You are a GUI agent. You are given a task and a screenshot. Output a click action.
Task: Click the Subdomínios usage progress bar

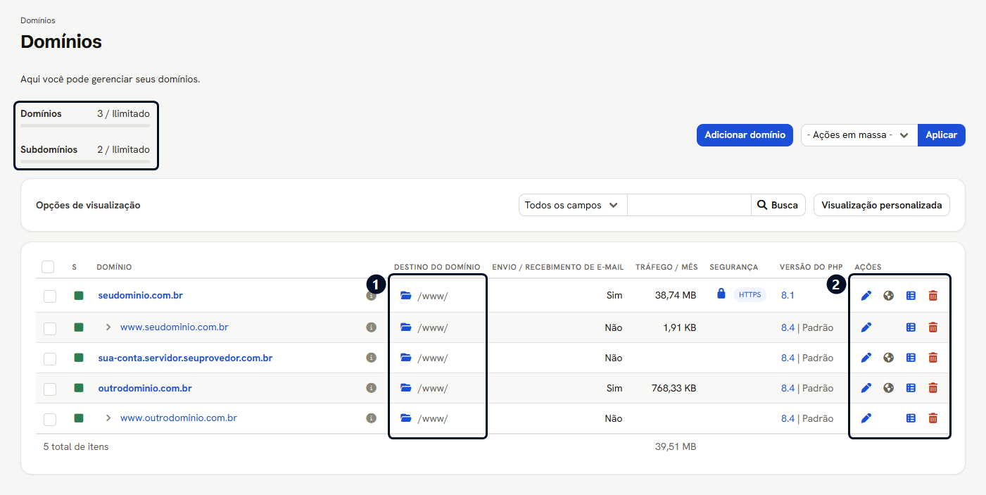85,161
